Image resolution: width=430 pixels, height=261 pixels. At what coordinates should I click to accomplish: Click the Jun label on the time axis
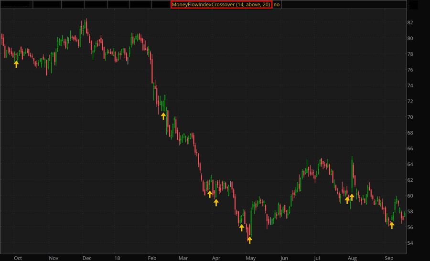click(284, 258)
